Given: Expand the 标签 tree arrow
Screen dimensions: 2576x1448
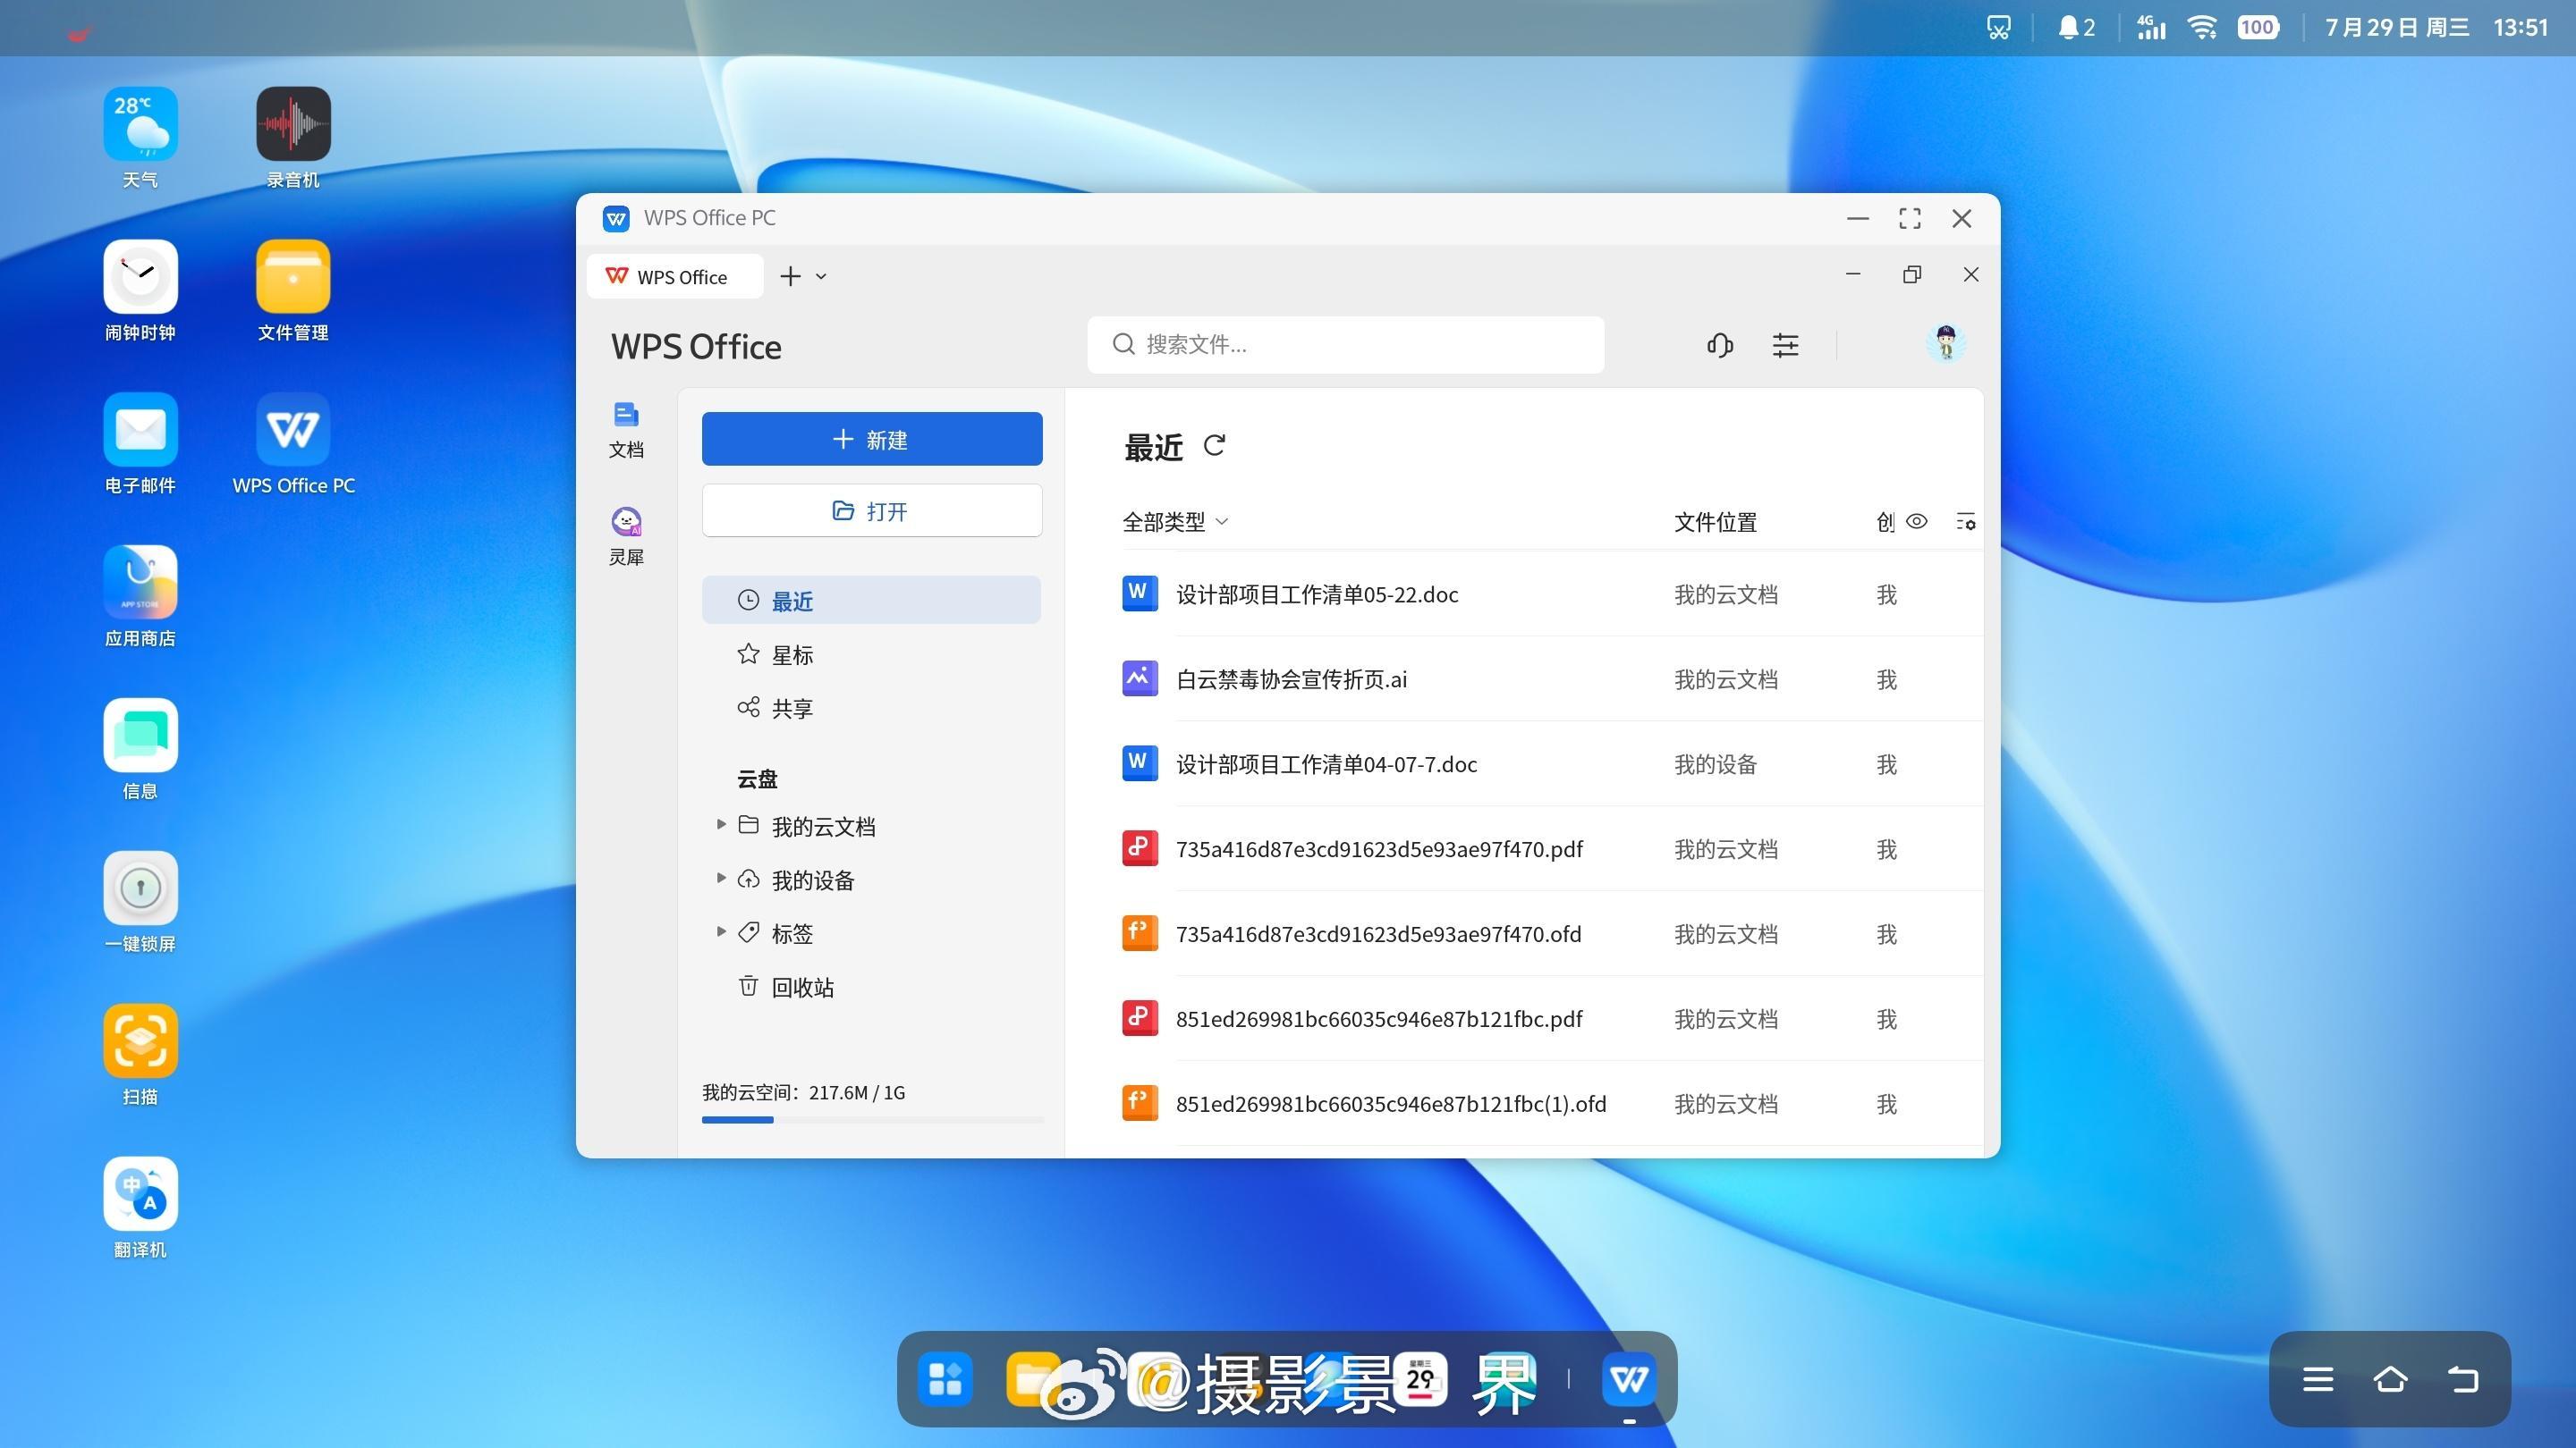Looking at the screenshot, I should 721,931.
